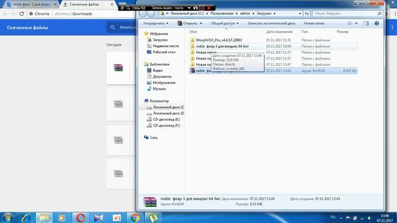397x223 pixels.
Task: Click the change view icon
Action: [350, 24]
